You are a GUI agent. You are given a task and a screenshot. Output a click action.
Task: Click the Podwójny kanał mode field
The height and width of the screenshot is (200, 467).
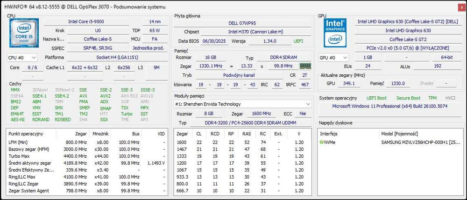tap(239, 75)
